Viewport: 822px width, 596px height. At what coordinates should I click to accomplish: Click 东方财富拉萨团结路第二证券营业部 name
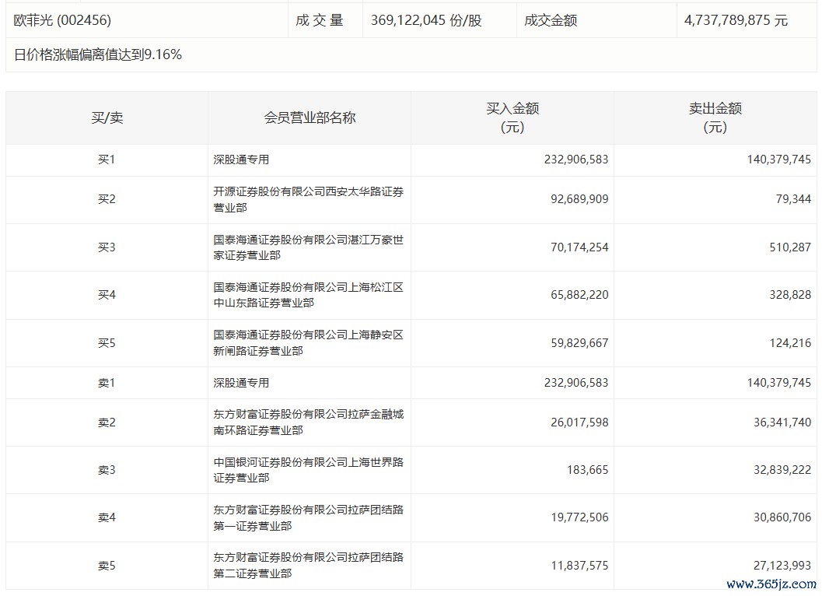click(x=308, y=566)
